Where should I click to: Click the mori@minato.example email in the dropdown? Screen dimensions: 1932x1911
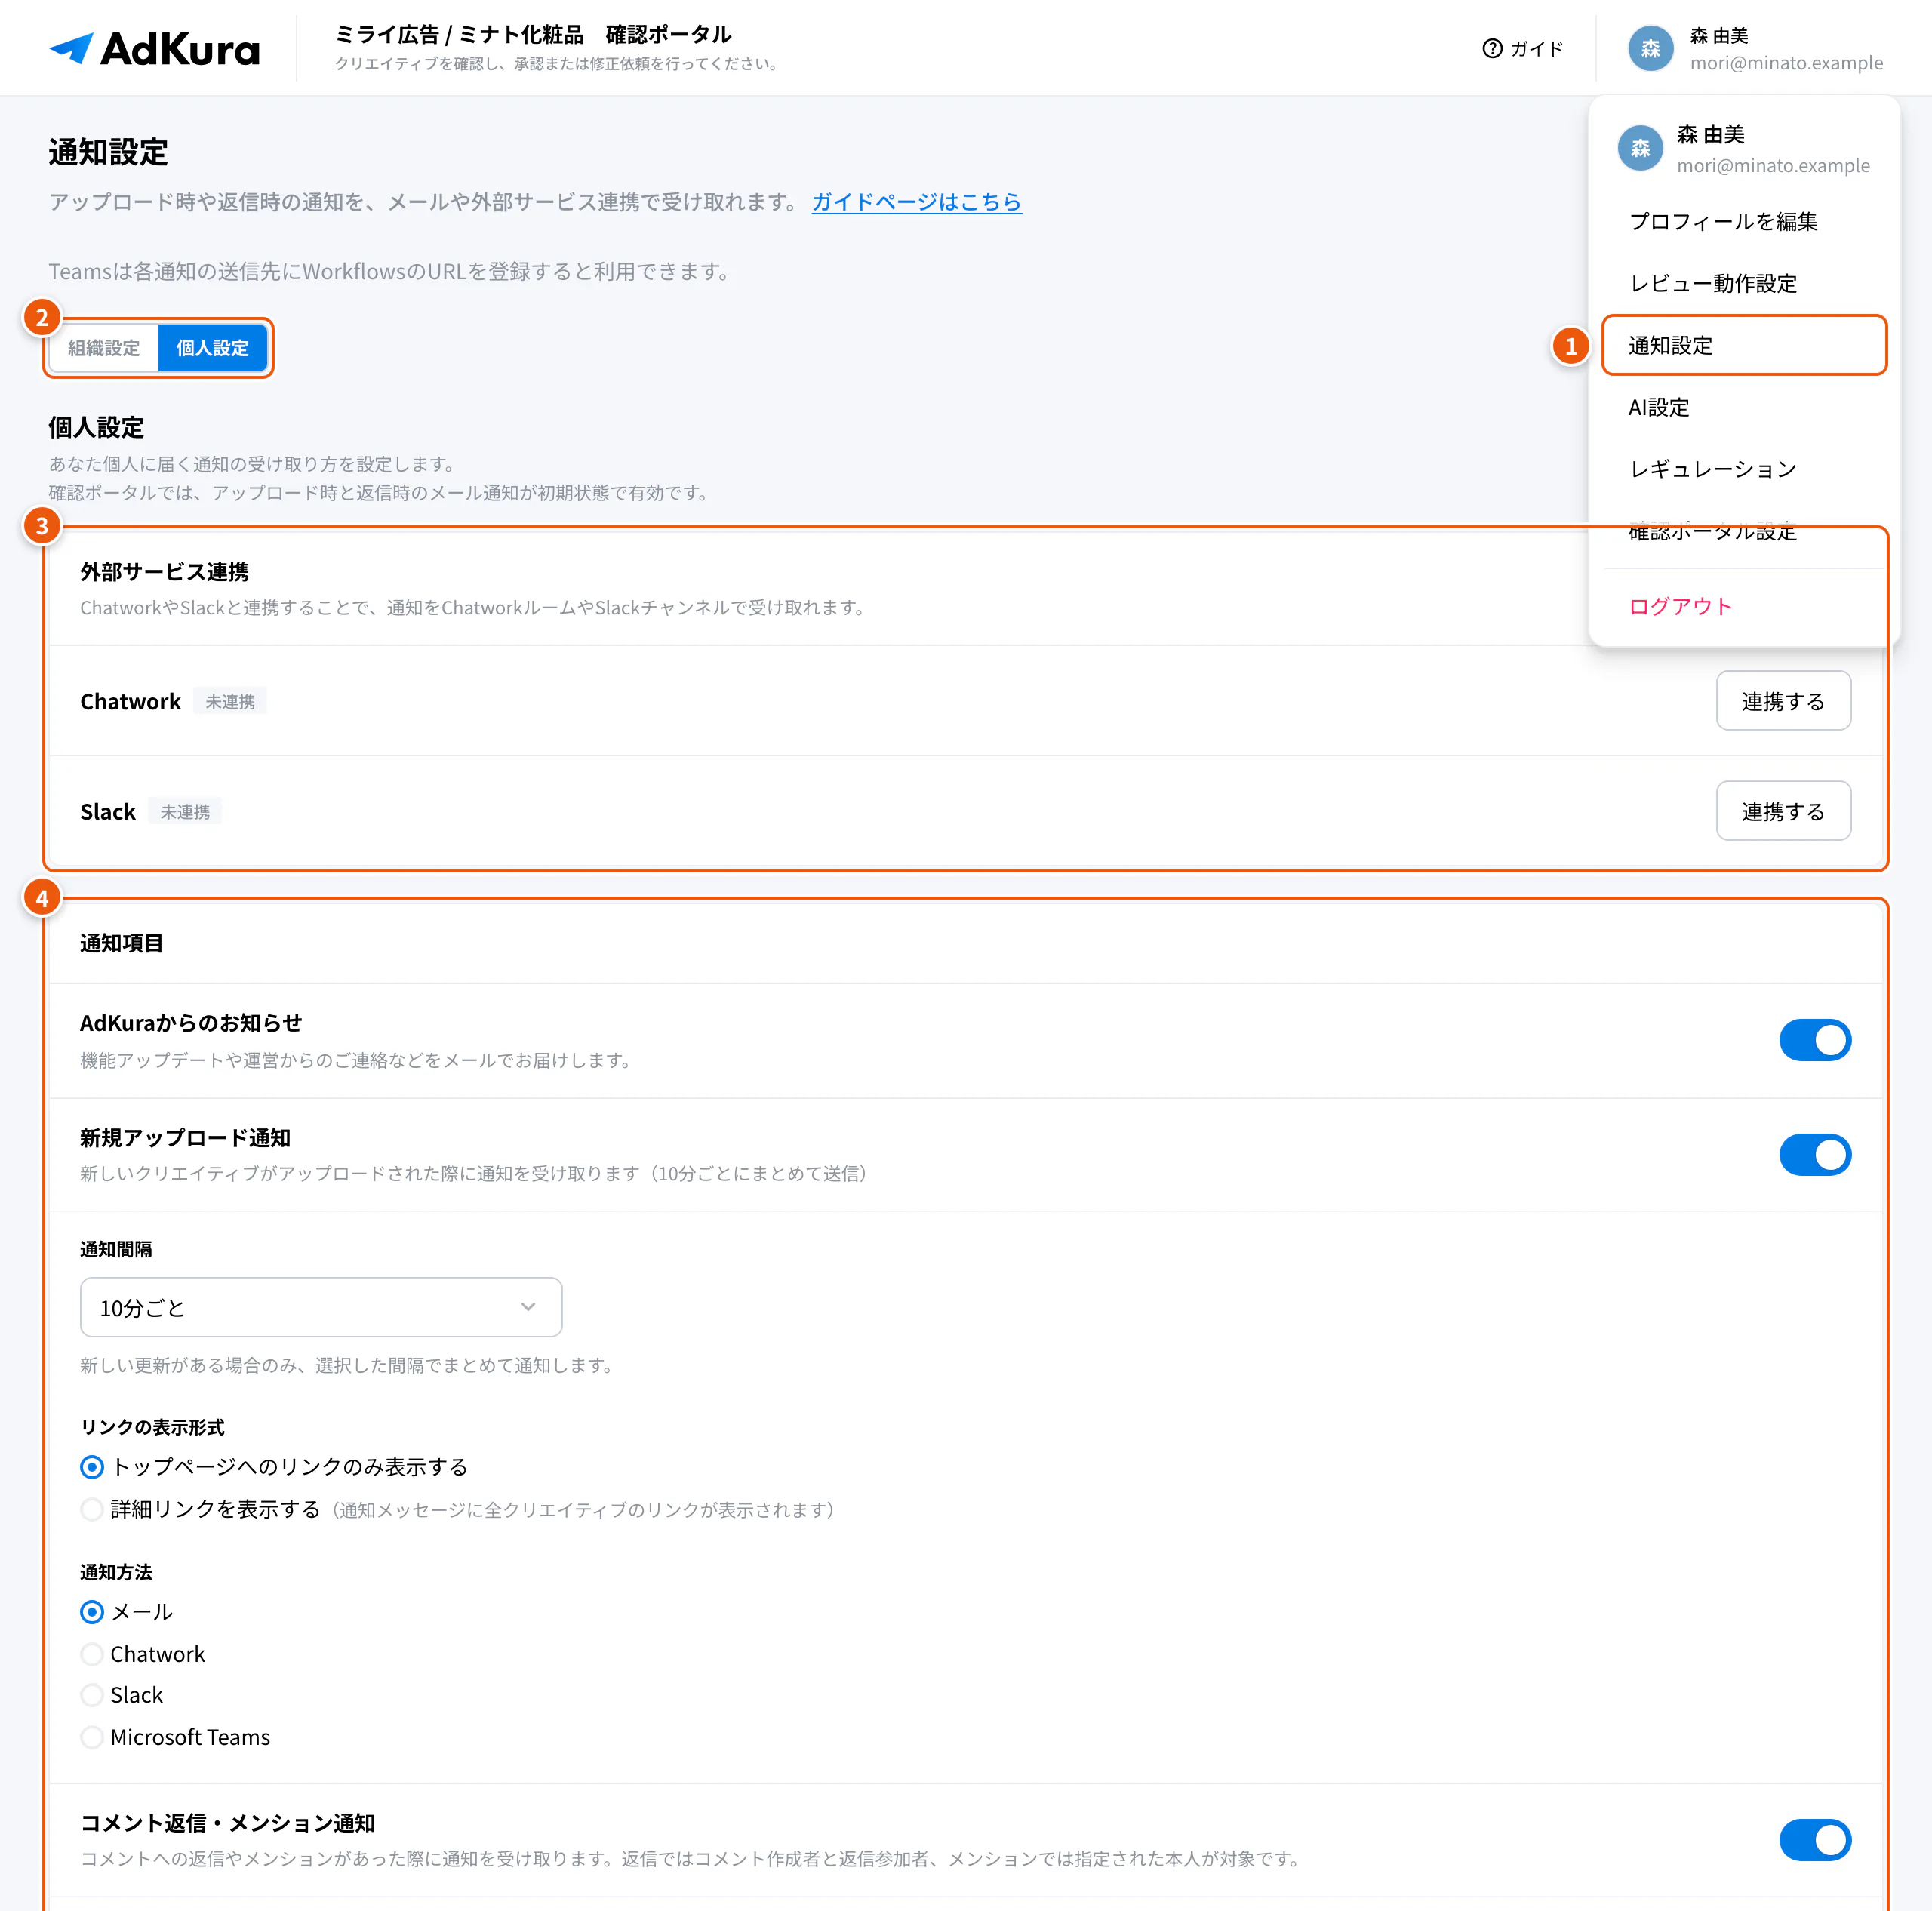tap(1772, 166)
